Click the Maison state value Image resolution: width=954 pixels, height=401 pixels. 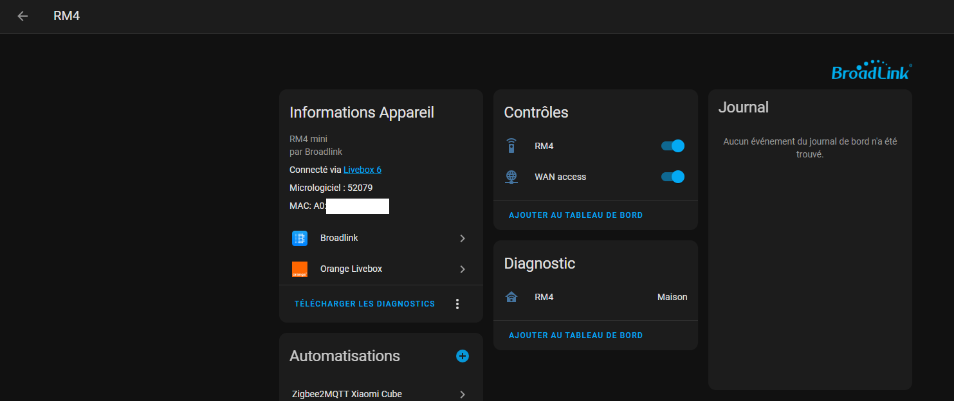pos(672,297)
